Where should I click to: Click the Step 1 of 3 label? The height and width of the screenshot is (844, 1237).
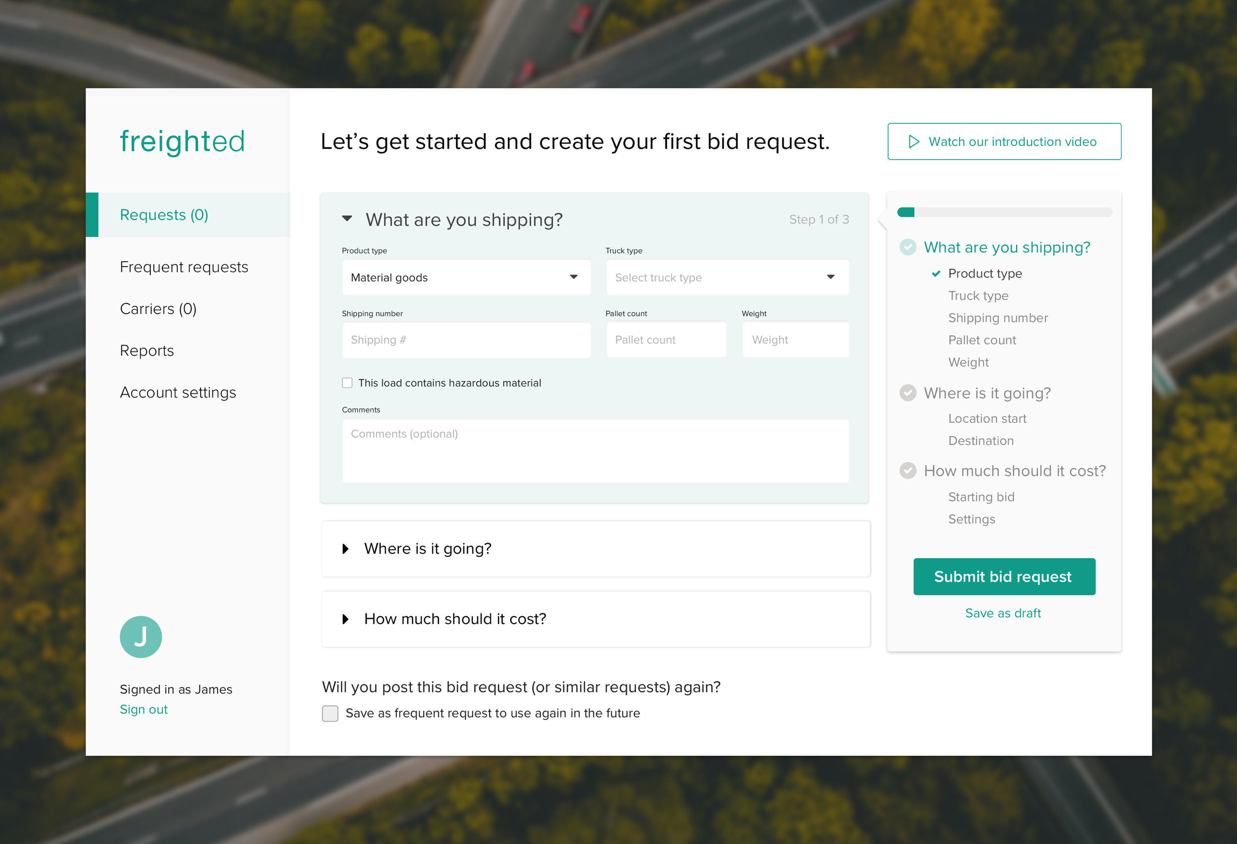819,220
